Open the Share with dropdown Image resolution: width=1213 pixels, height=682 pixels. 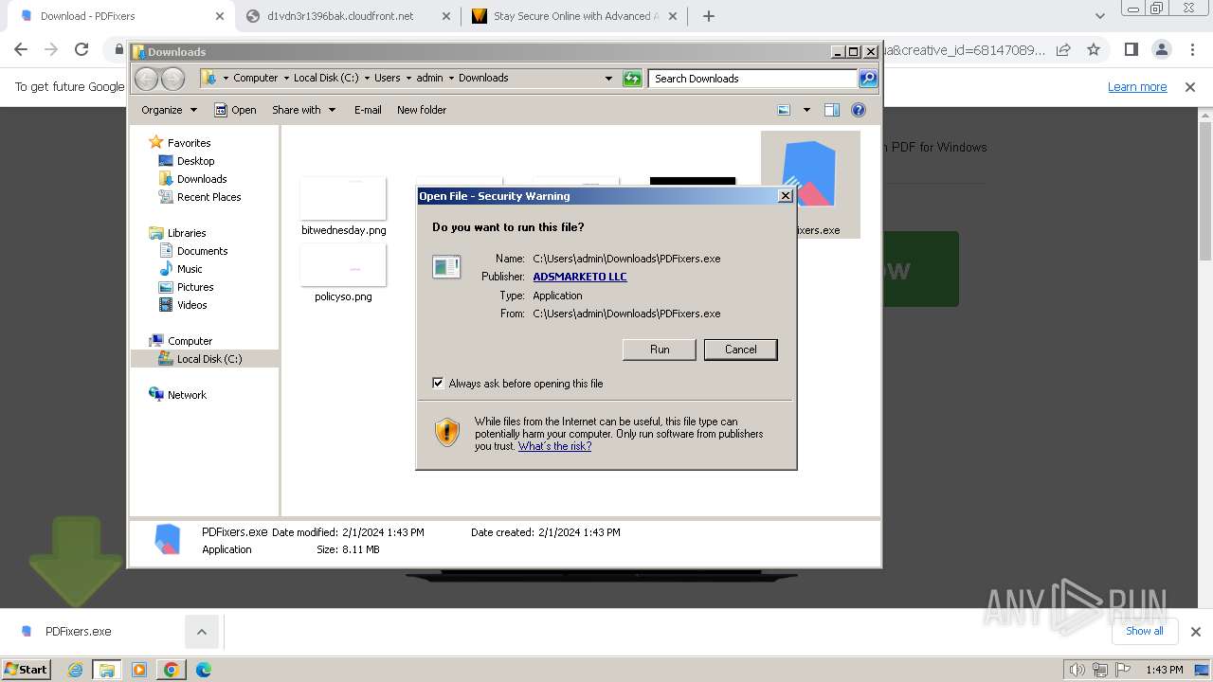coord(303,110)
